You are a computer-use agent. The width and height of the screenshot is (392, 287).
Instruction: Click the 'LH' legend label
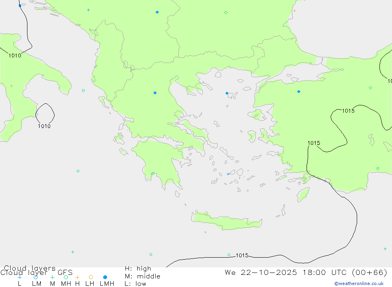(x=90, y=284)
